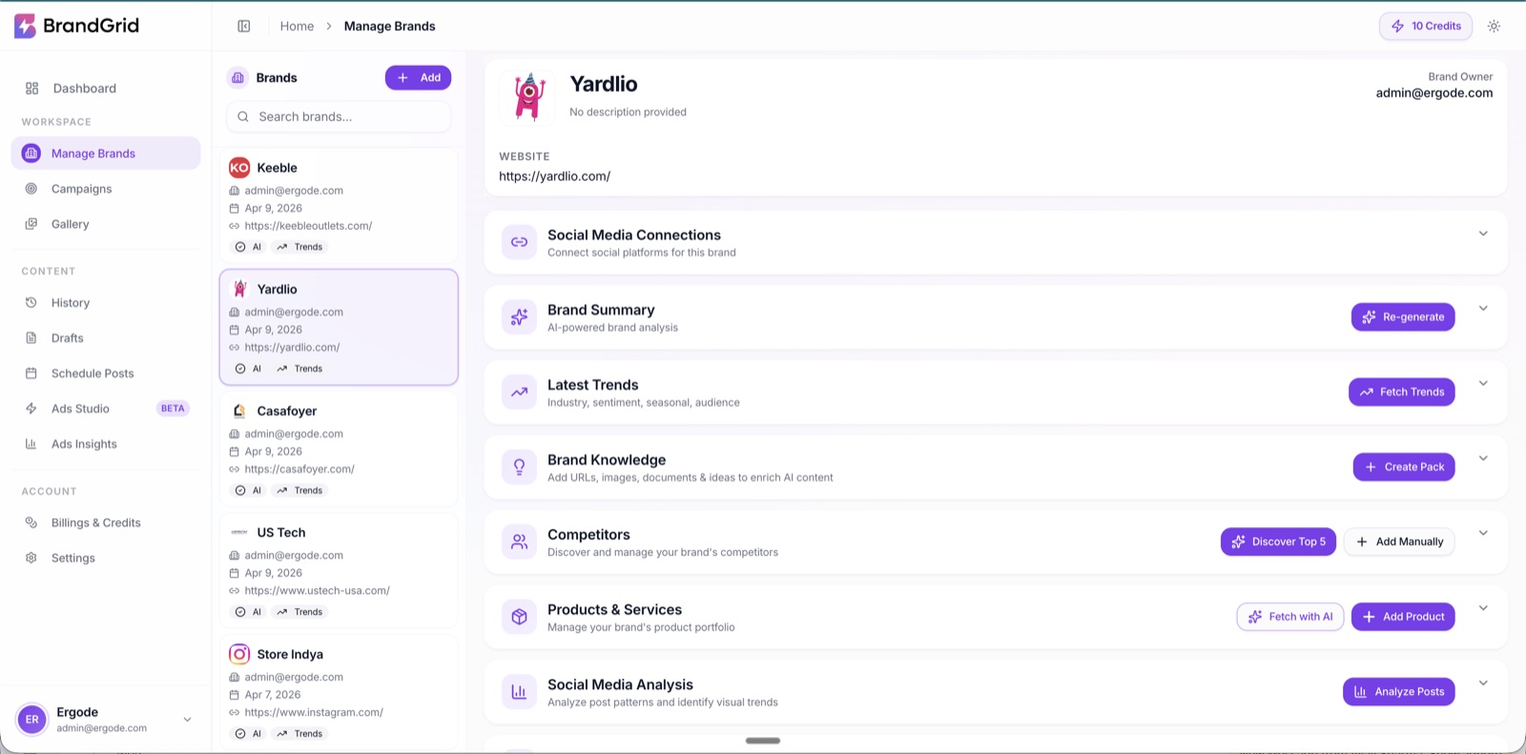Click the ER user avatar
This screenshot has height=754, width=1526.
tap(32, 720)
